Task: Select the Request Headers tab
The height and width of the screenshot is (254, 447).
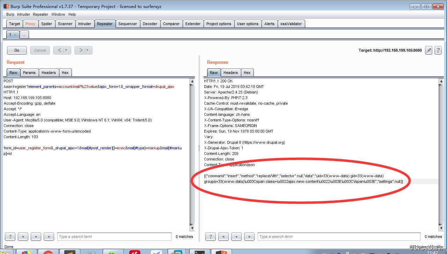Action: coord(49,73)
